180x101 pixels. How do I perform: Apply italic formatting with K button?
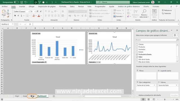18,16
